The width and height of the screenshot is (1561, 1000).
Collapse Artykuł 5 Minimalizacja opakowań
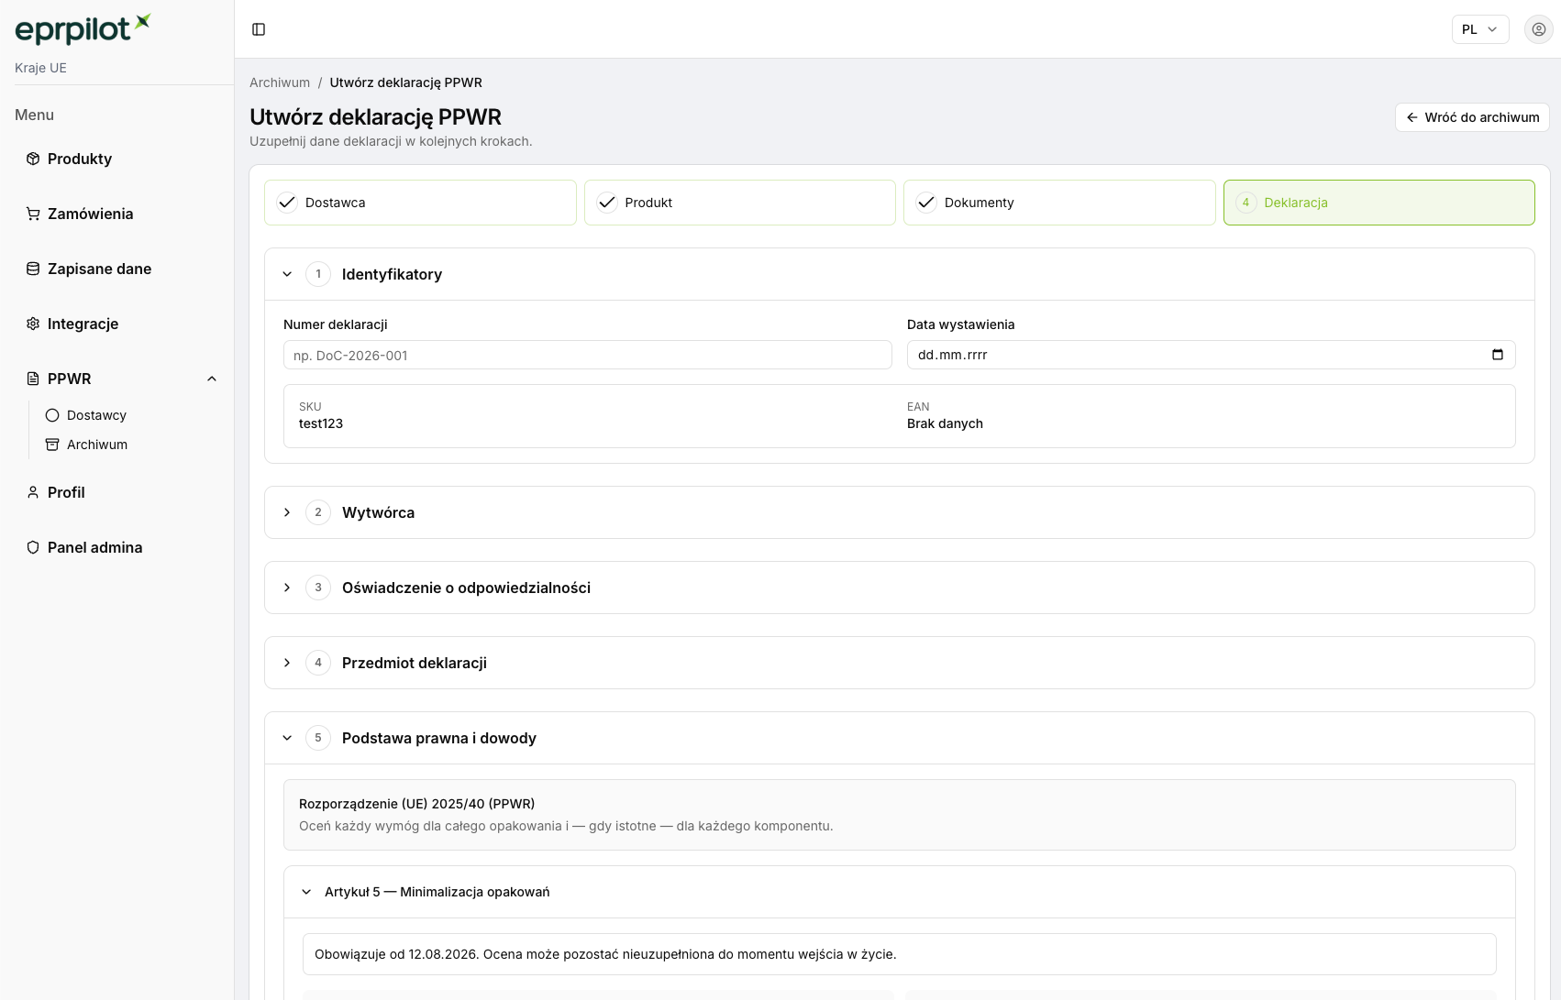click(x=899, y=892)
